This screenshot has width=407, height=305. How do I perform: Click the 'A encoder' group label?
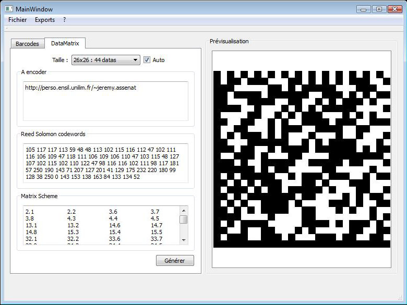click(x=34, y=72)
